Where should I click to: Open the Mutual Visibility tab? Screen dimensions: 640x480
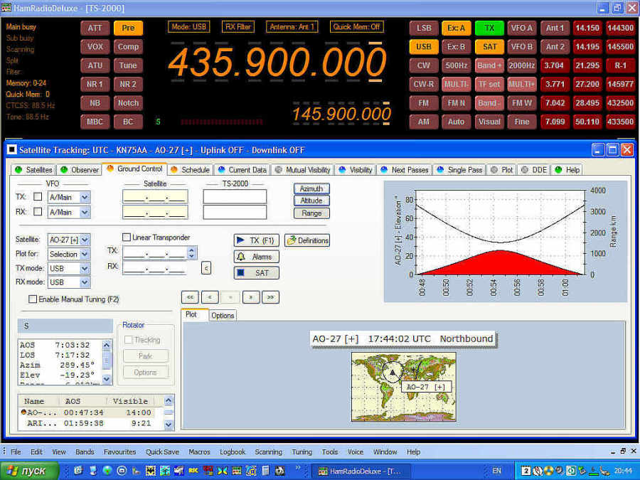click(302, 170)
